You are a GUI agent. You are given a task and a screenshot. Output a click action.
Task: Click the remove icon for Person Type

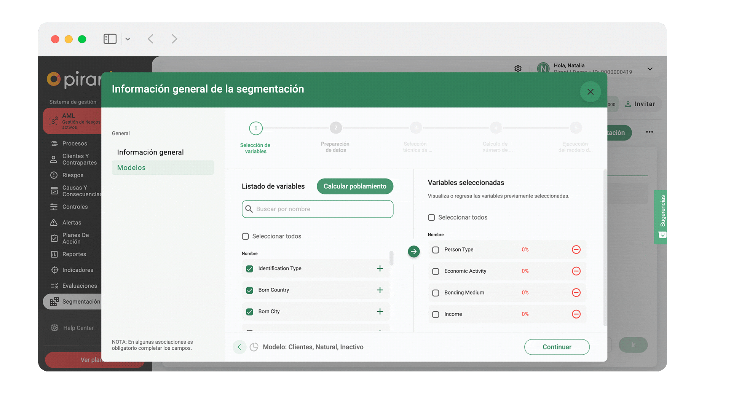pyautogui.click(x=576, y=250)
